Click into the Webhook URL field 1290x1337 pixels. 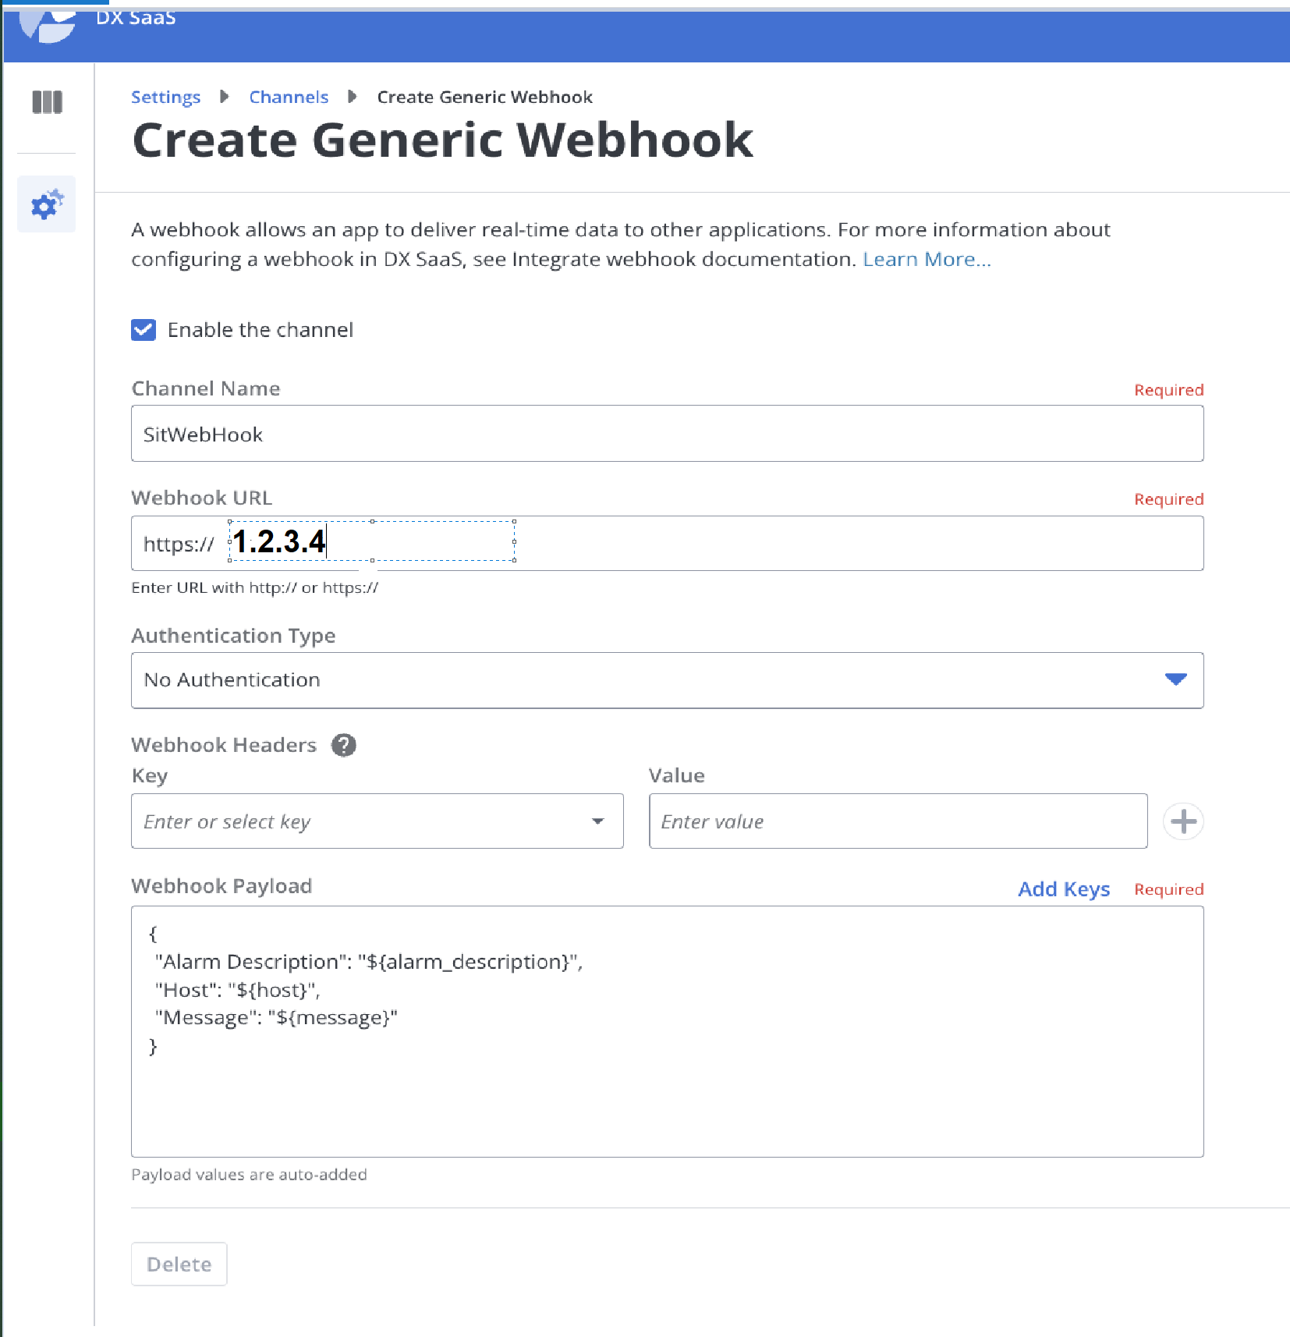[780, 543]
